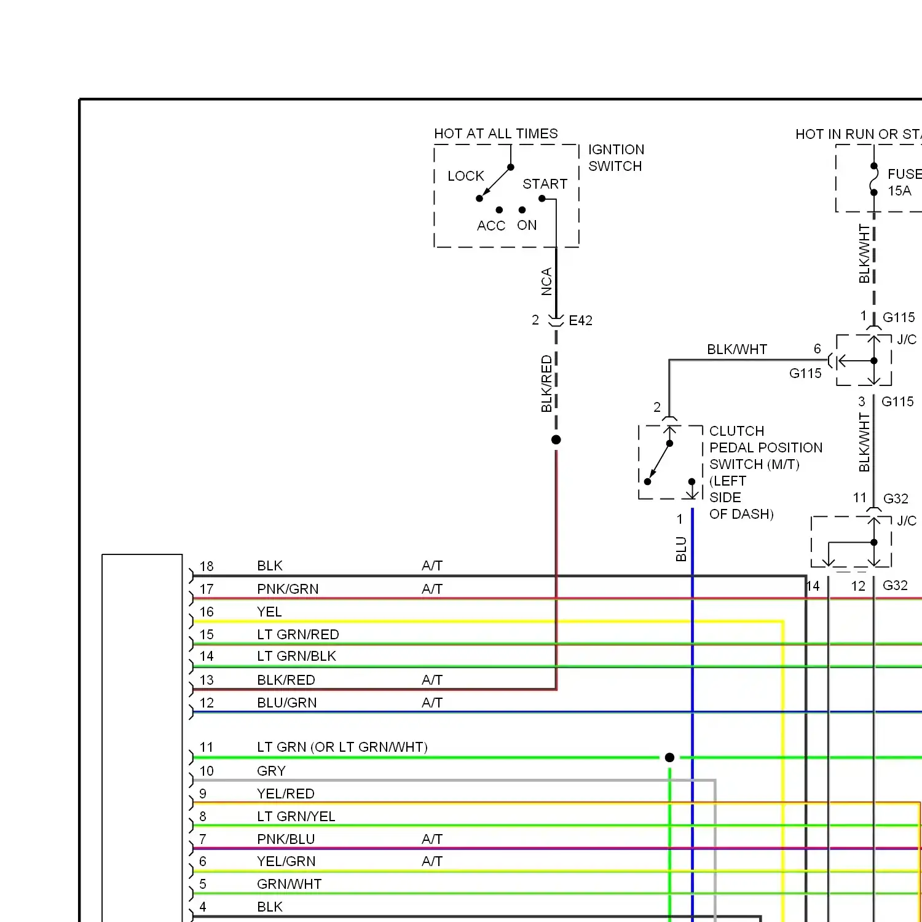Click the vertical "NCA" wire label
The image size is (922, 922).
tap(546, 282)
